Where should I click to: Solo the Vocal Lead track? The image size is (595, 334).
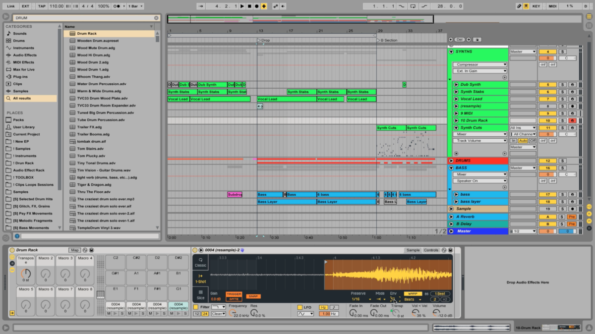point(562,99)
